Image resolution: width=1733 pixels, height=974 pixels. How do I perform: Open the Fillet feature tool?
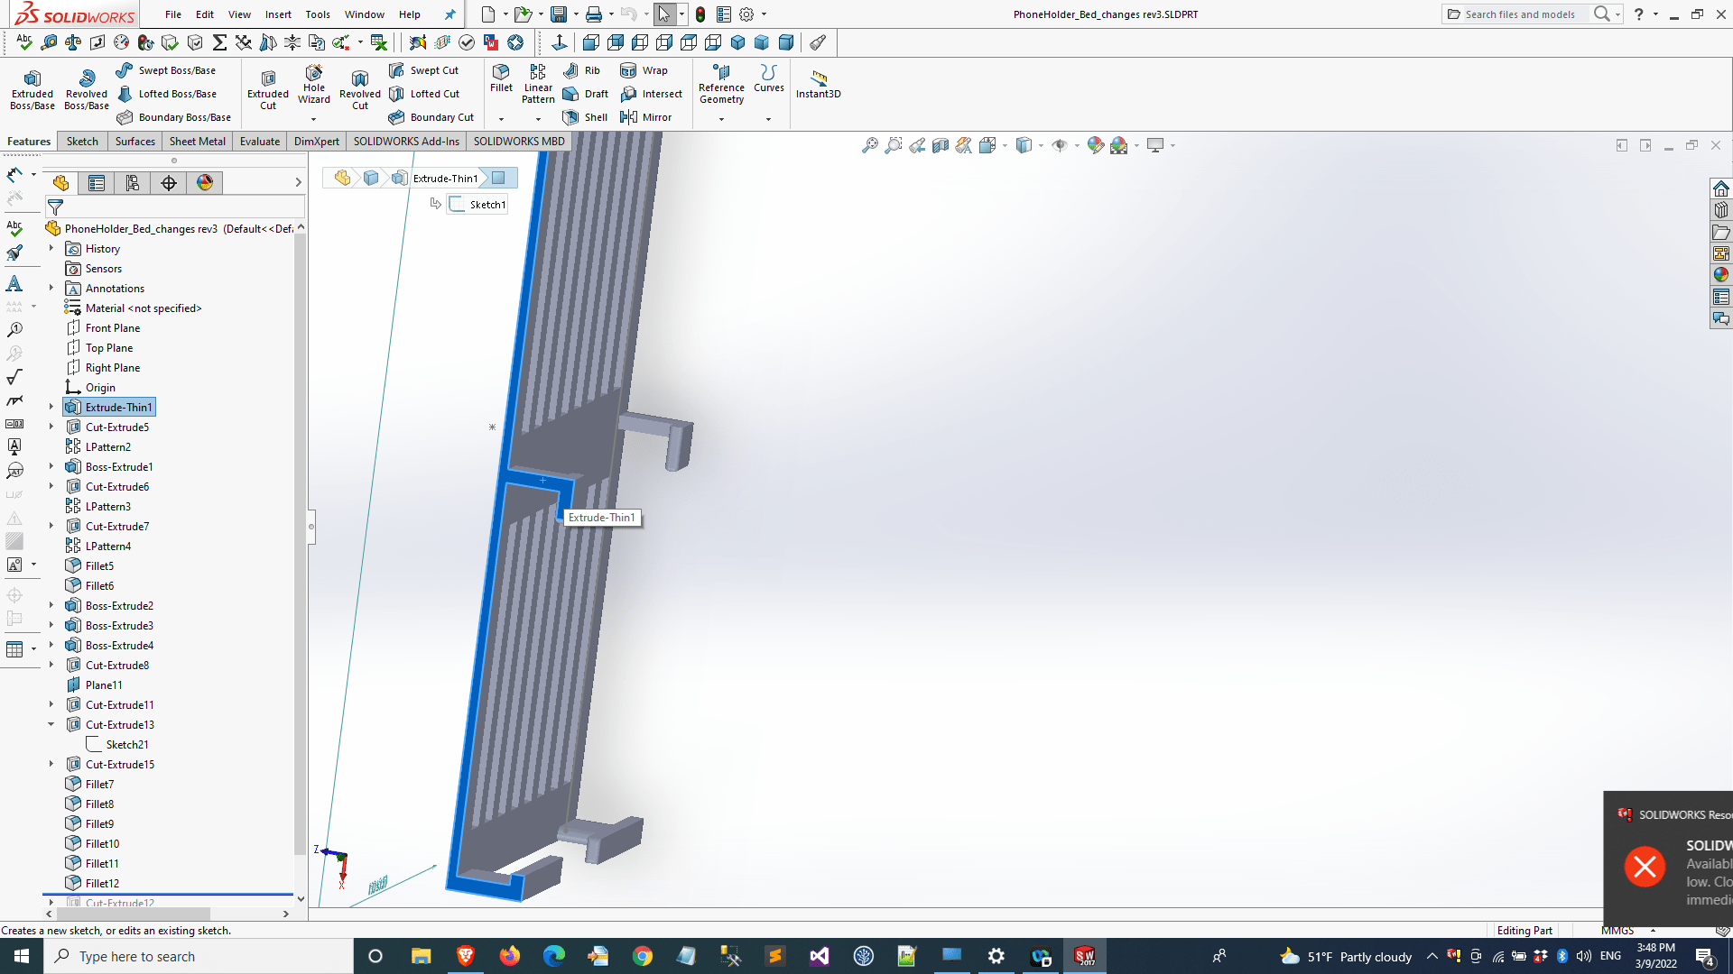tap(501, 86)
